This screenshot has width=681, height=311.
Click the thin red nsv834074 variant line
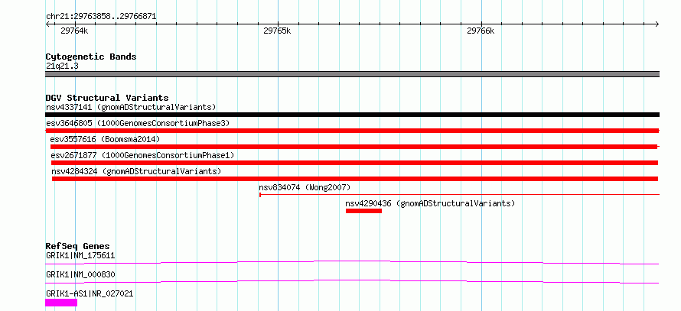460,195
